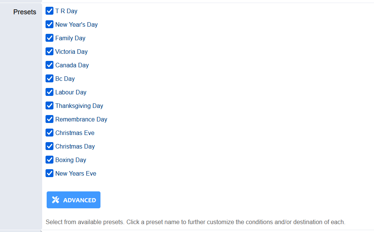The width and height of the screenshot is (374, 232).
Task: Toggle the Canada Day checkbox
Action: (x=49, y=65)
